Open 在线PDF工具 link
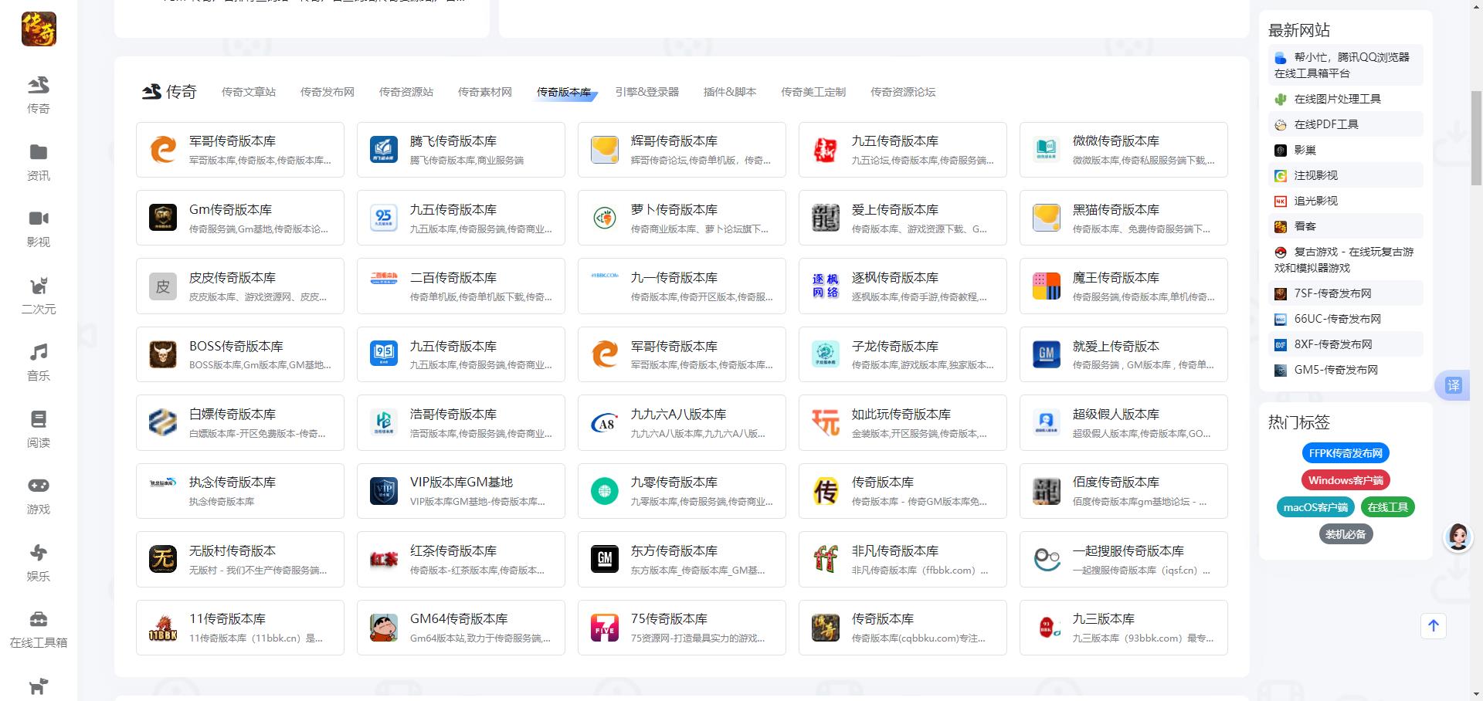1483x701 pixels. pos(1346,124)
